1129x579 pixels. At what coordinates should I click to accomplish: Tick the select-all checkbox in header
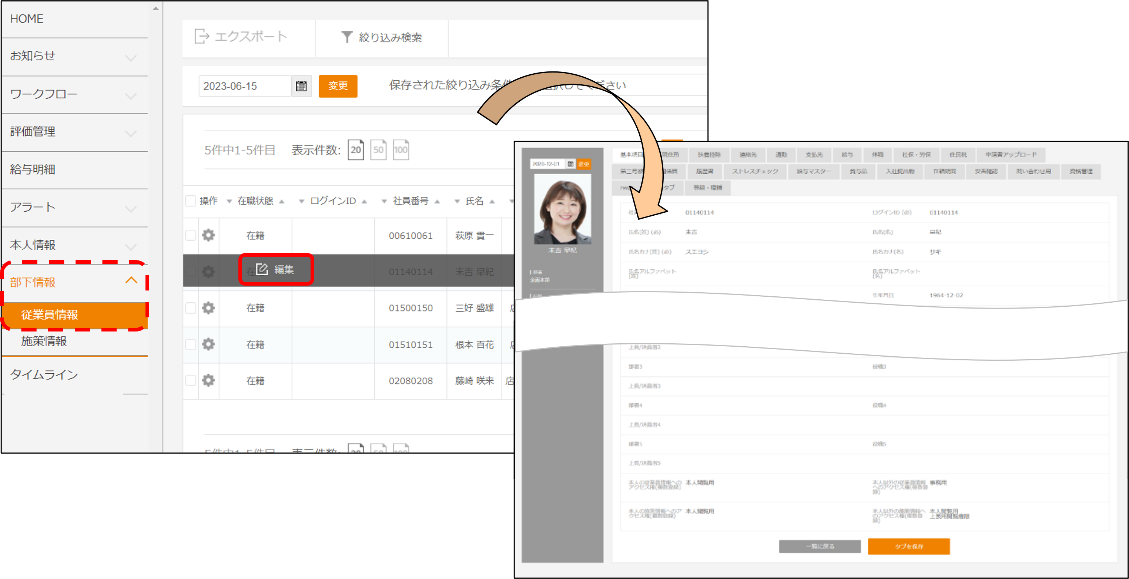(x=191, y=201)
